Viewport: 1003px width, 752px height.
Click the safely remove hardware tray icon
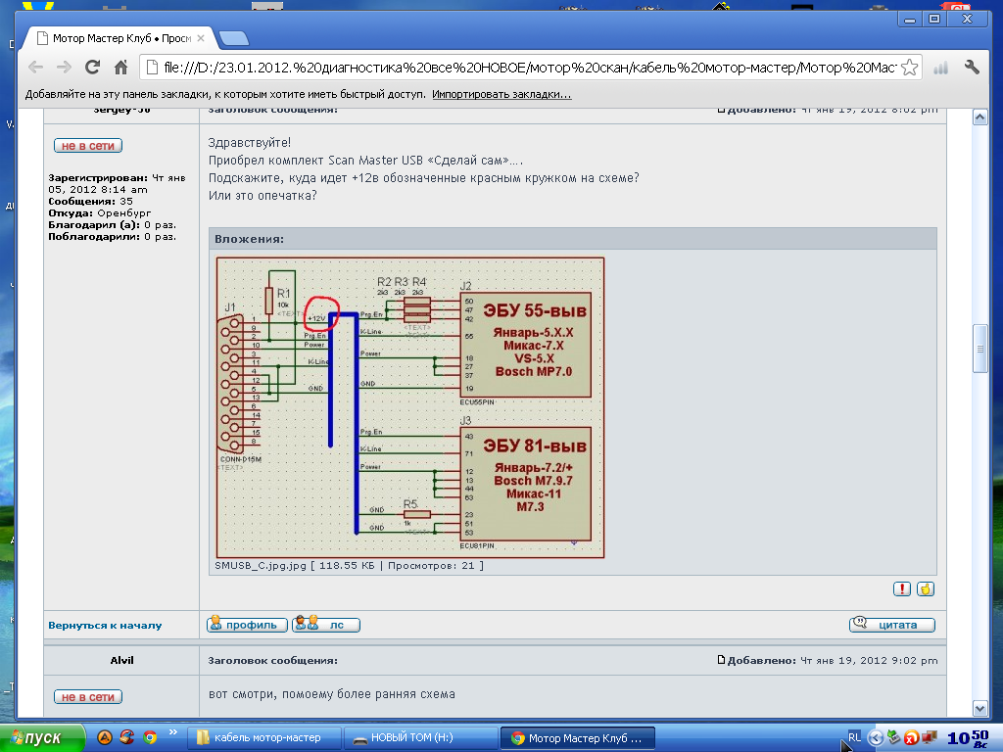click(x=893, y=737)
